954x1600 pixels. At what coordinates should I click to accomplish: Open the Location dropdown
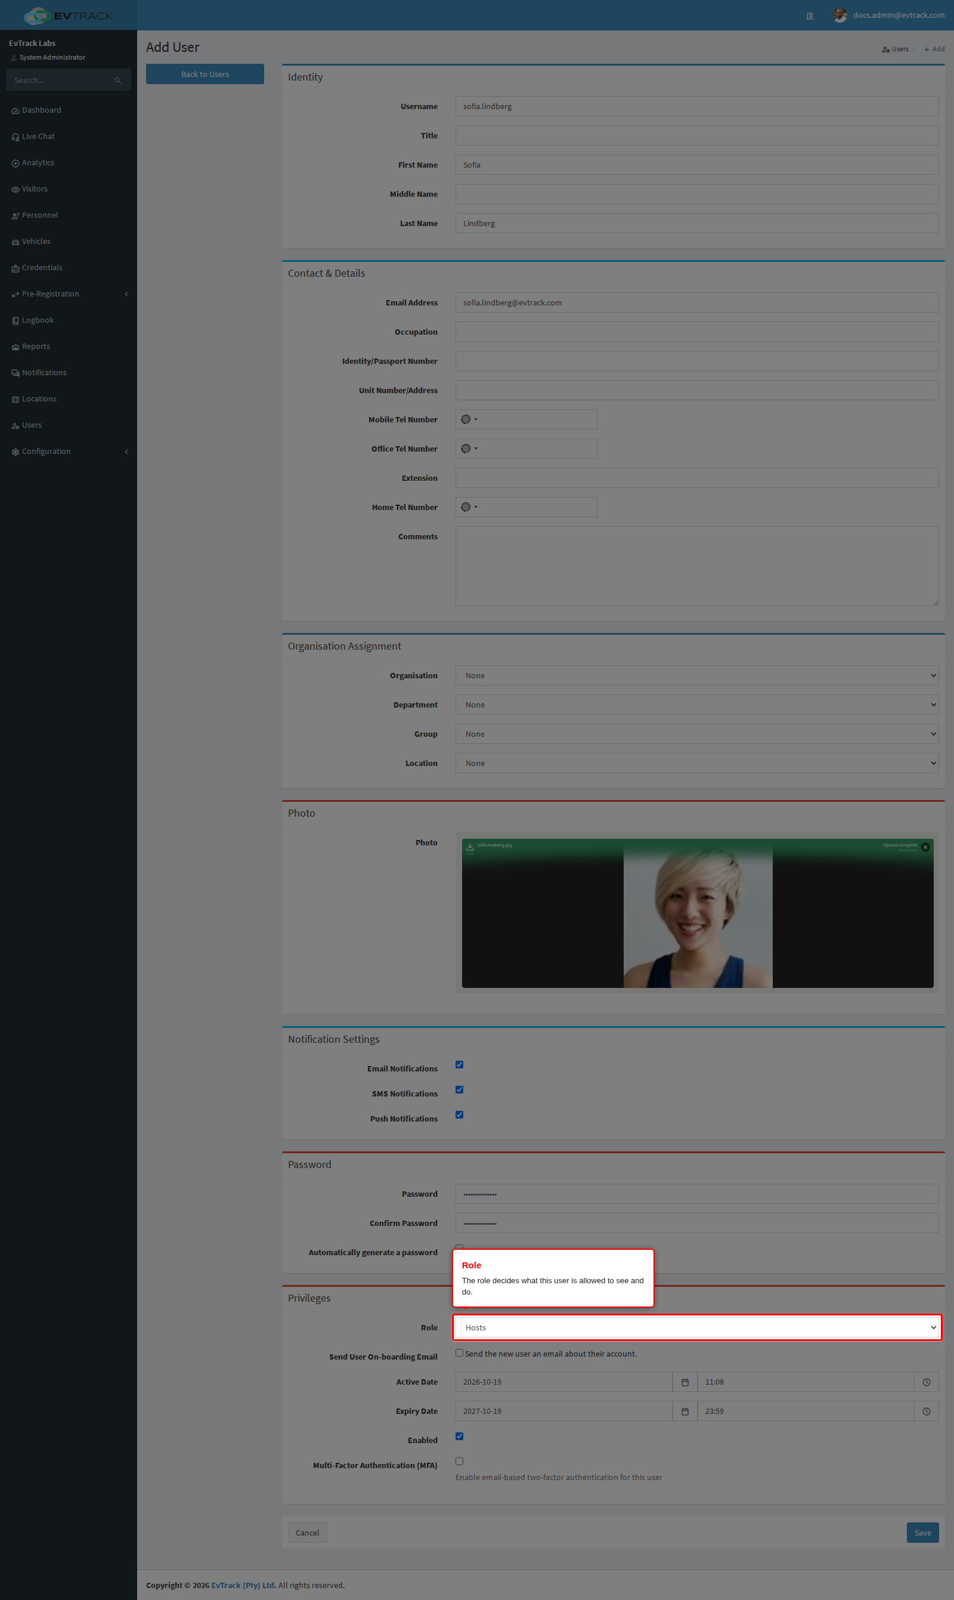(697, 764)
